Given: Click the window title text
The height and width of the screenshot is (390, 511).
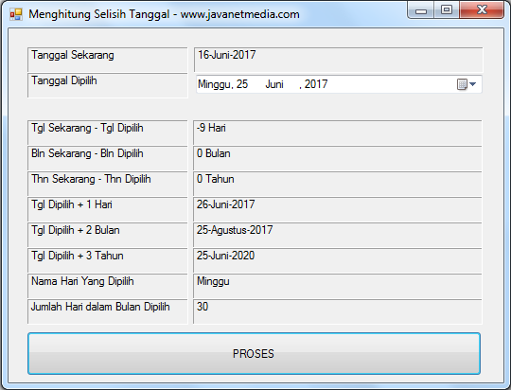Looking at the screenshot, I should click(164, 14).
